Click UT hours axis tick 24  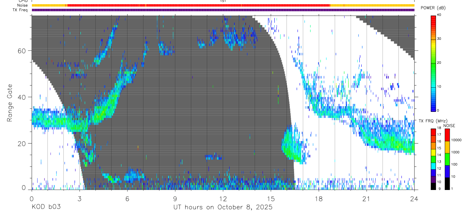click(414, 199)
